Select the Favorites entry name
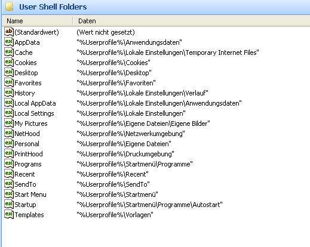This screenshot has height=247, width=310. click(x=28, y=83)
